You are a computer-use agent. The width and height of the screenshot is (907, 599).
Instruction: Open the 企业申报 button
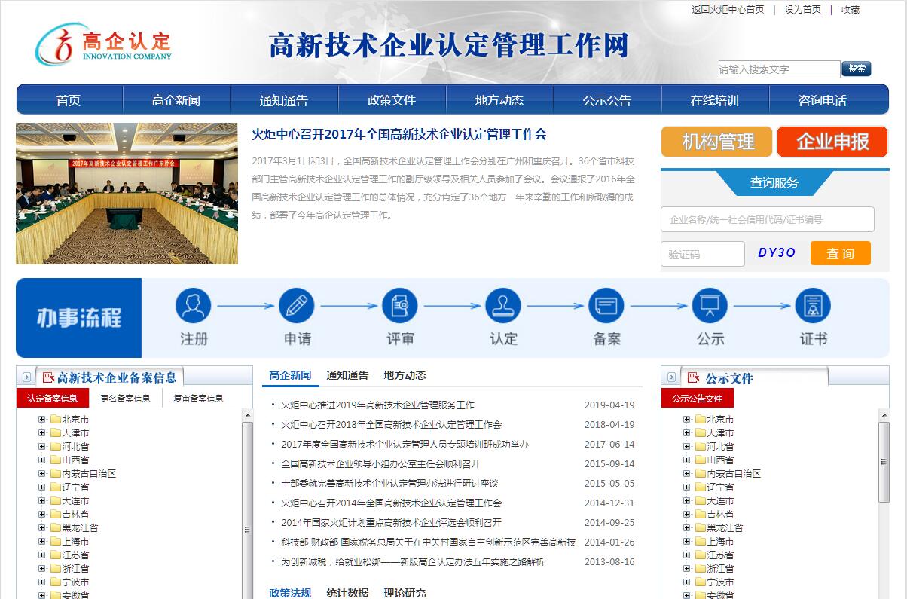click(x=832, y=142)
